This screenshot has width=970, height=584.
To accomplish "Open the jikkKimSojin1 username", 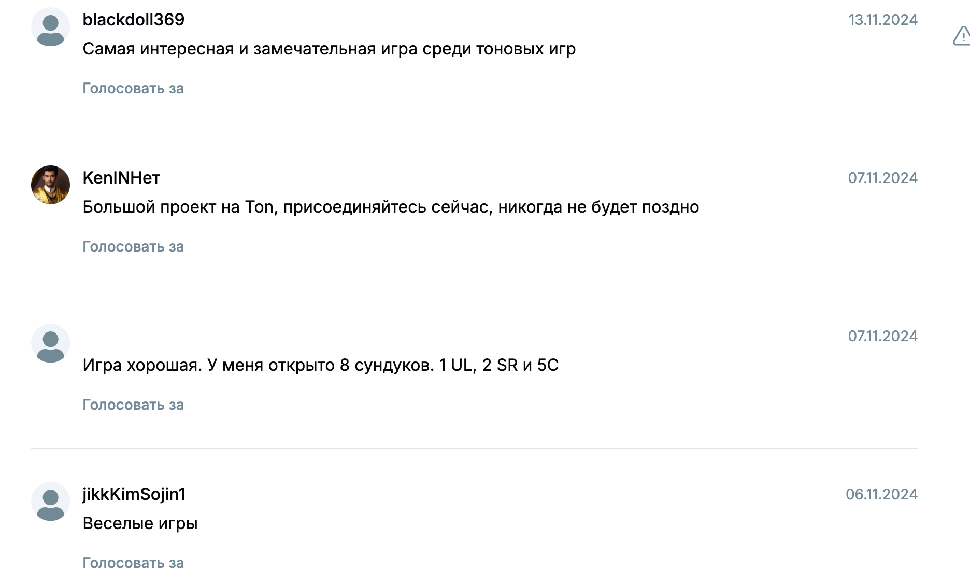I will 134,494.
